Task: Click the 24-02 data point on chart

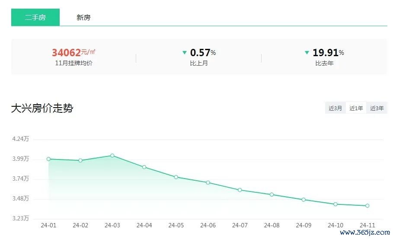Action: tap(80, 160)
